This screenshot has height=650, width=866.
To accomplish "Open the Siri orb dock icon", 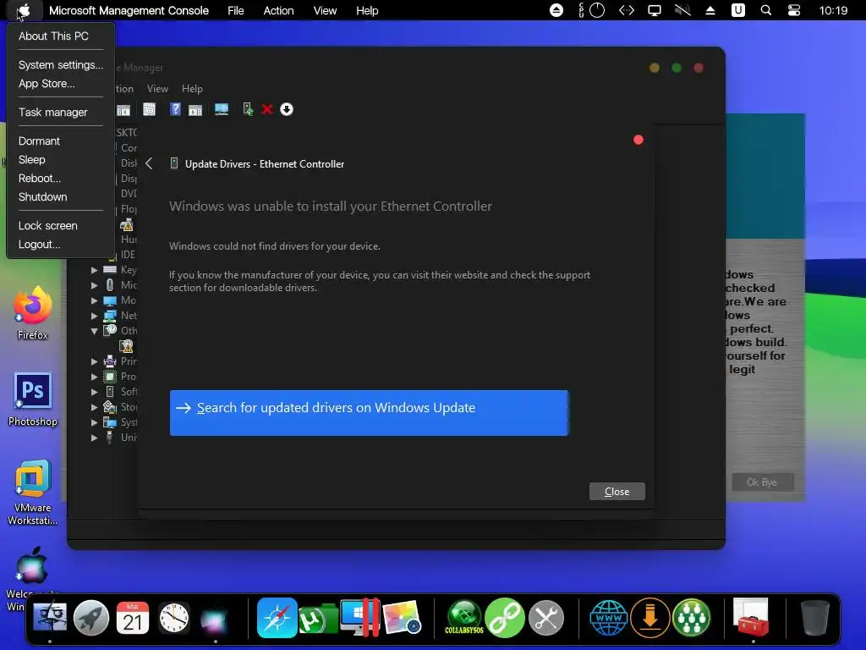I will click(215, 620).
